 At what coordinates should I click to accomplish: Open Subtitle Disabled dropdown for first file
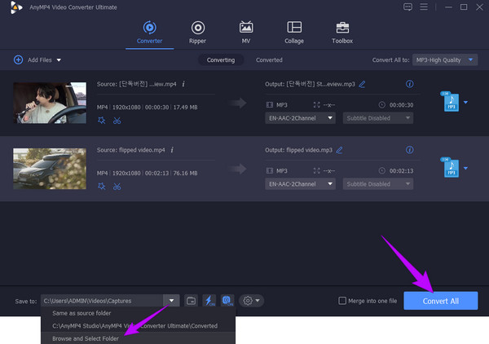tap(378, 118)
